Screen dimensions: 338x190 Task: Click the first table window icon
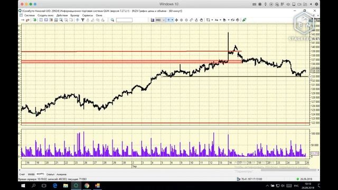(x=41, y=20)
